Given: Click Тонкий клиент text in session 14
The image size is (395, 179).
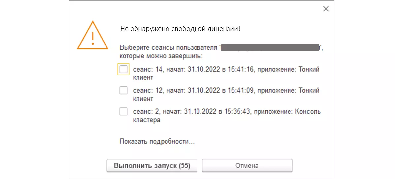Looking at the screenshot, I should 309,70.
